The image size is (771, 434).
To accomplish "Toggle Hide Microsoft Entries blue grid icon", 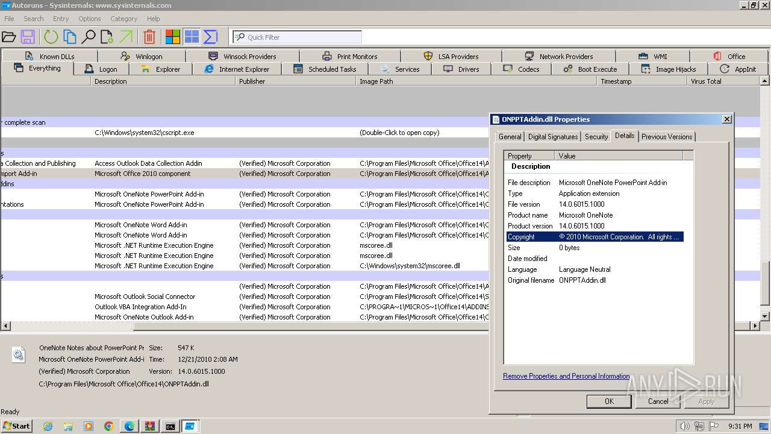I will tap(192, 37).
